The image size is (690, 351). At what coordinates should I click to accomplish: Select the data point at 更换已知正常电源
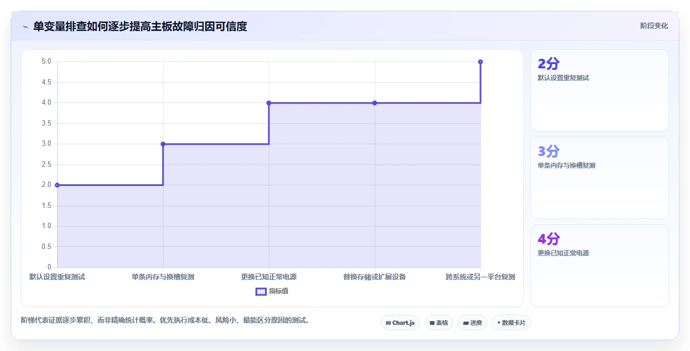point(269,103)
